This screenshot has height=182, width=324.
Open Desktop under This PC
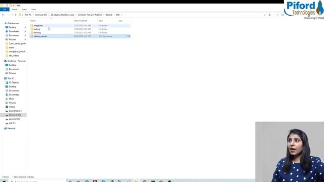point(12,86)
